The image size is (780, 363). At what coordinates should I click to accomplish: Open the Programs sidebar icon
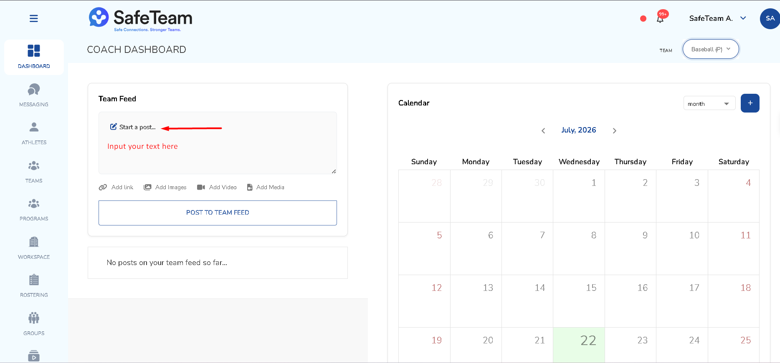[34, 203]
